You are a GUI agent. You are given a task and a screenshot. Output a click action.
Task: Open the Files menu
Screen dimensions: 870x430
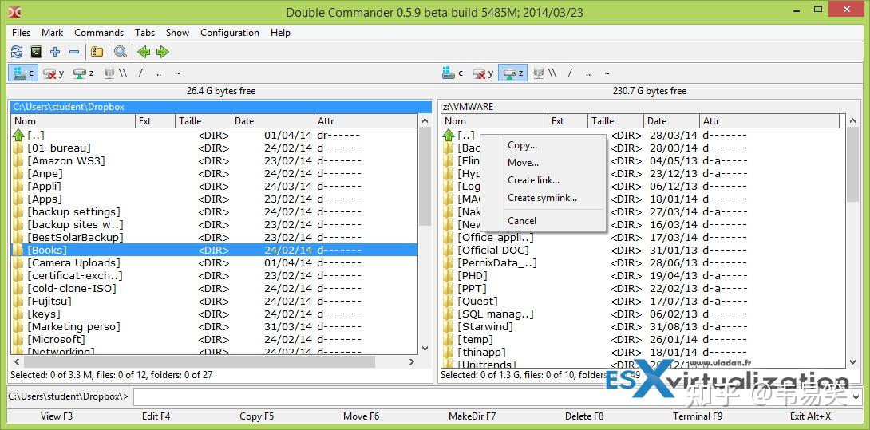coord(21,33)
